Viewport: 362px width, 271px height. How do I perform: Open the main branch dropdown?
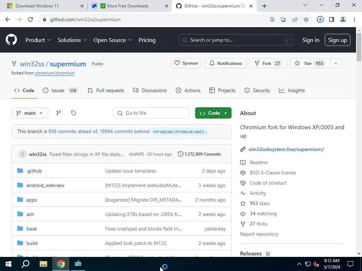tap(30, 113)
